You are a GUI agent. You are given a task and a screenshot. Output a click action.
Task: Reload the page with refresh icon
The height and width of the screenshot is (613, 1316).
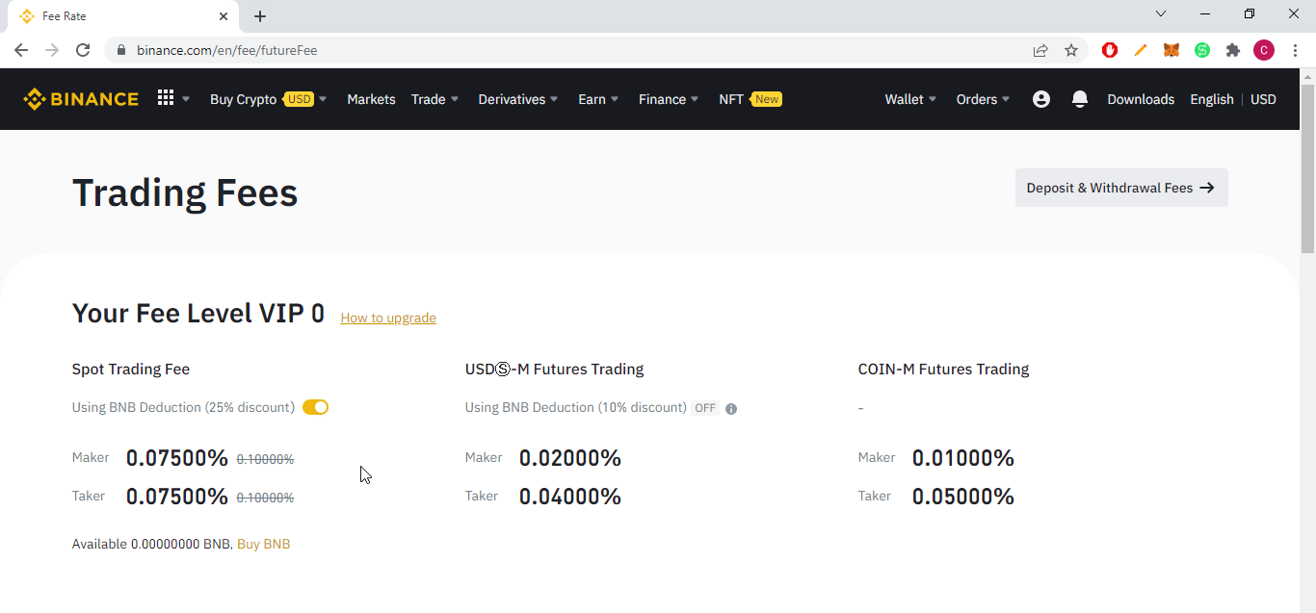83,50
